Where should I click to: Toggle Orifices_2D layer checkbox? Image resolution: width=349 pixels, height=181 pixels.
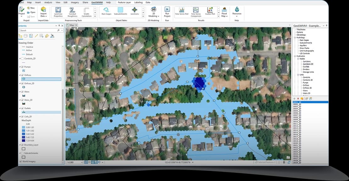click(22, 84)
